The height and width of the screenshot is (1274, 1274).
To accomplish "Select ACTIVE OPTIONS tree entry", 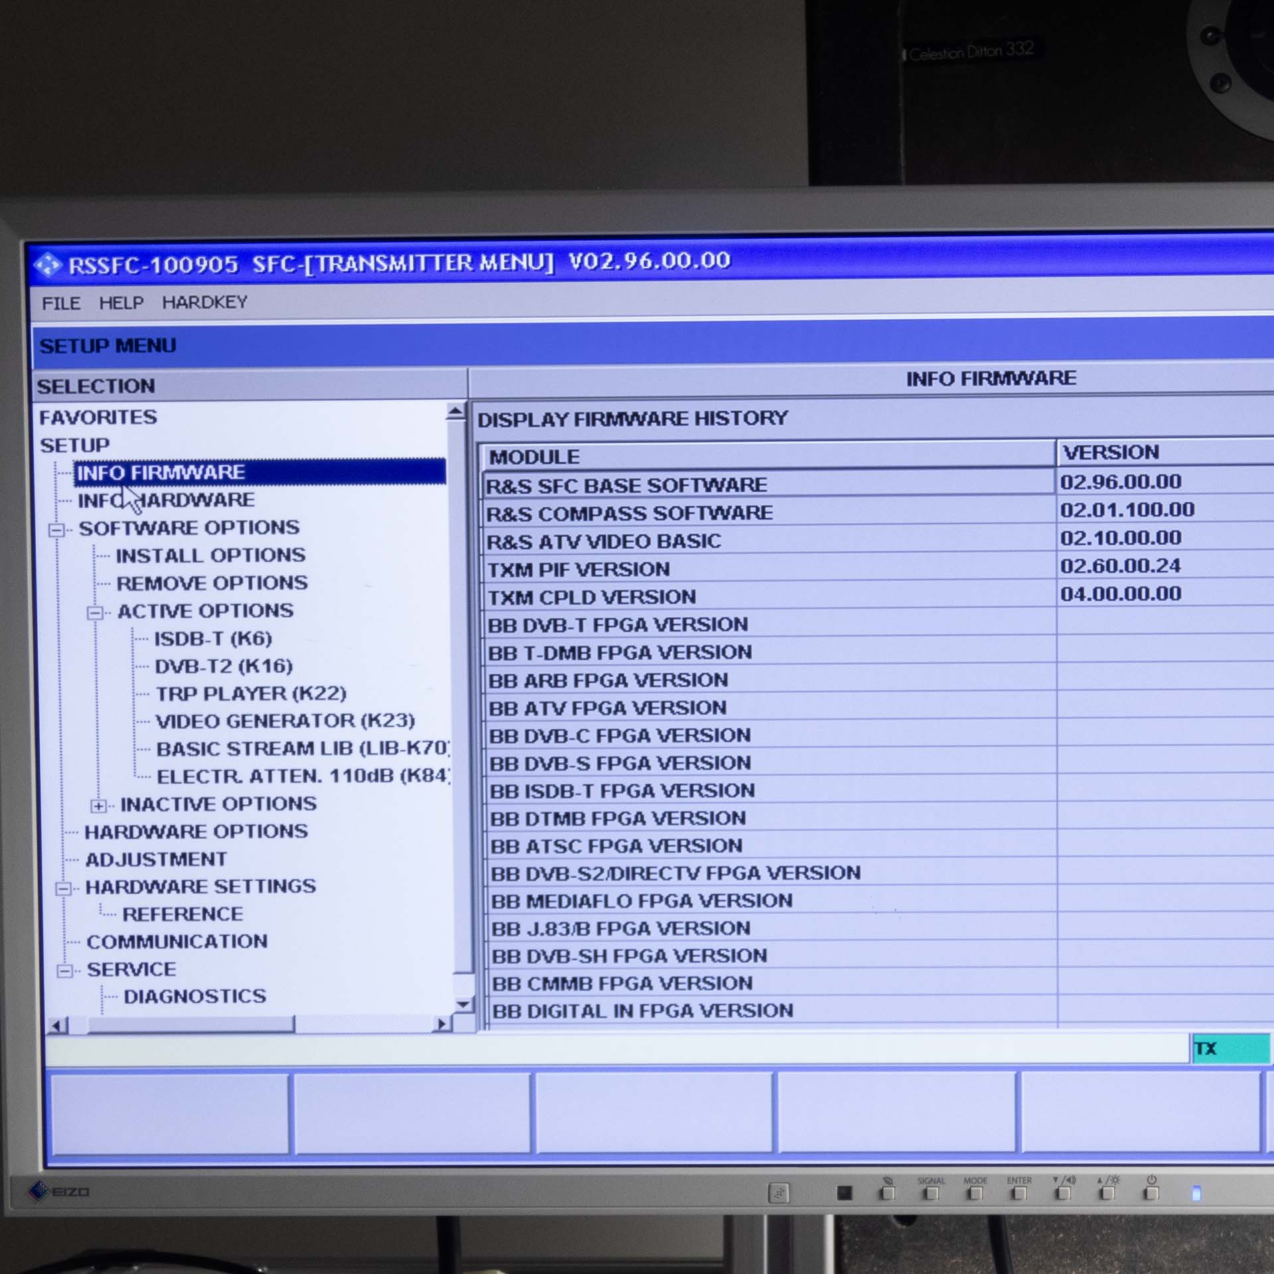I will pyautogui.click(x=205, y=611).
